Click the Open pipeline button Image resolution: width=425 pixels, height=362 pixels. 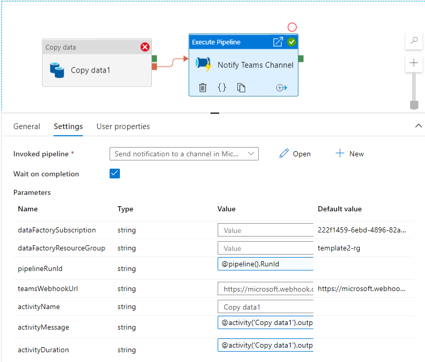point(295,154)
